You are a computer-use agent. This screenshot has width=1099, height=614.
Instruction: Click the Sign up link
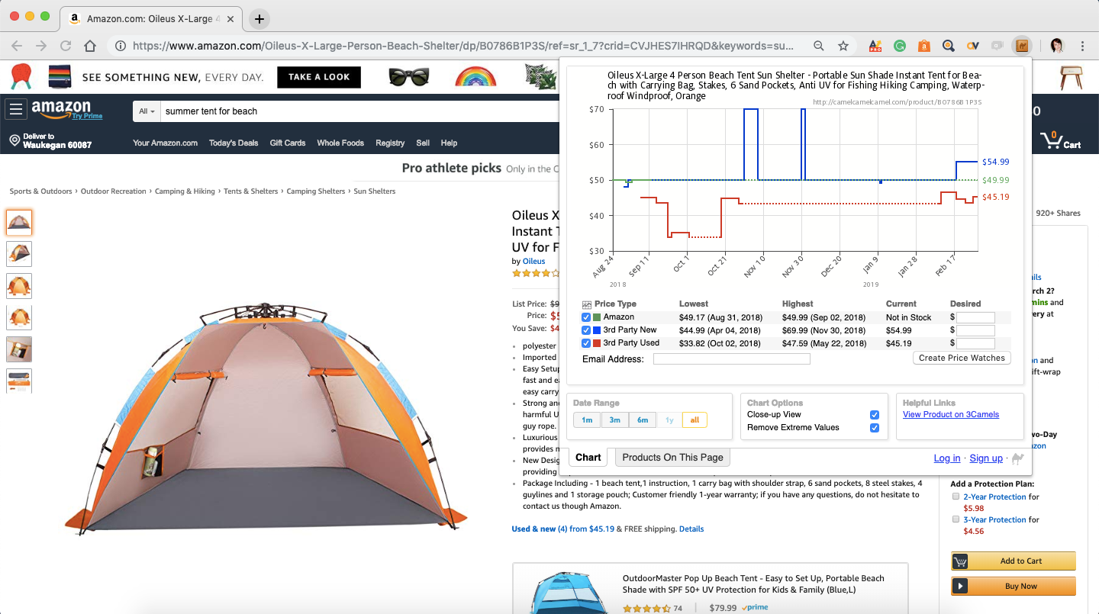[986, 458]
